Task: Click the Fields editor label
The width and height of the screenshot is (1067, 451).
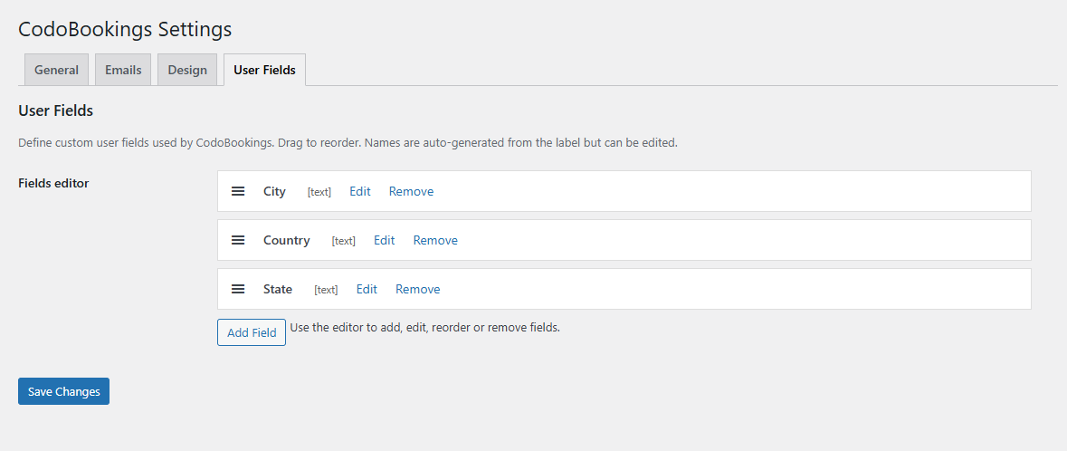Action: pyautogui.click(x=53, y=183)
